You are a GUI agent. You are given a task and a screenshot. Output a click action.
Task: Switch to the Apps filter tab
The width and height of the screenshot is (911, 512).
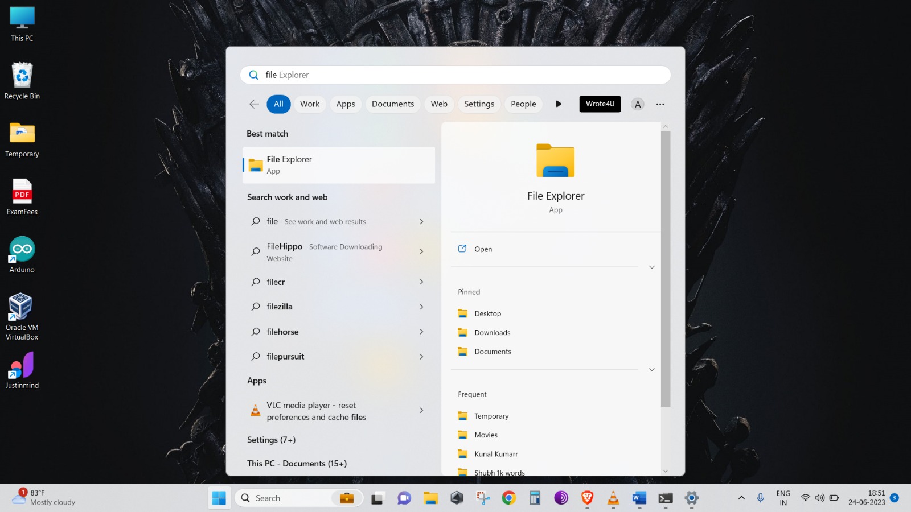coord(345,104)
